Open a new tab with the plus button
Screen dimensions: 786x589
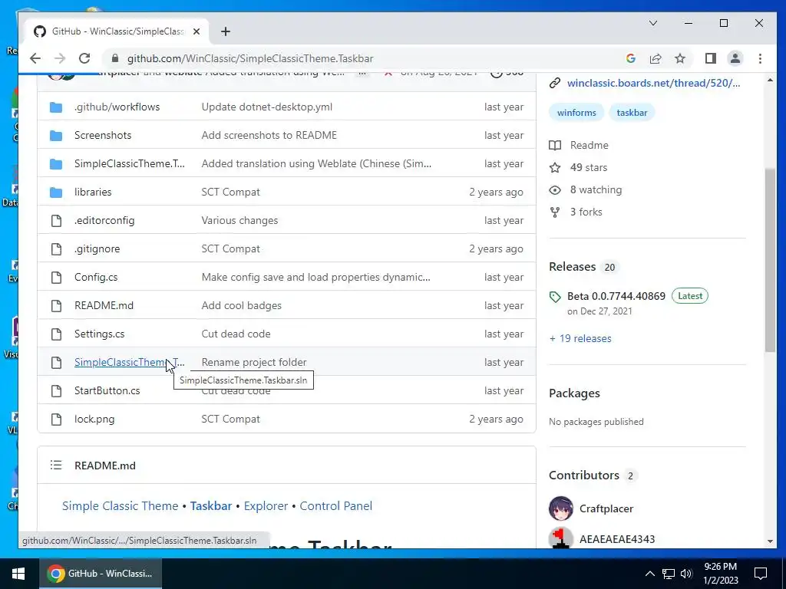226,31
